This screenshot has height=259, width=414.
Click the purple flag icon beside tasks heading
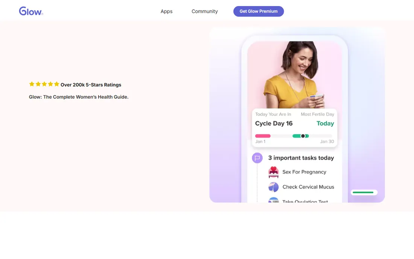click(x=257, y=158)
